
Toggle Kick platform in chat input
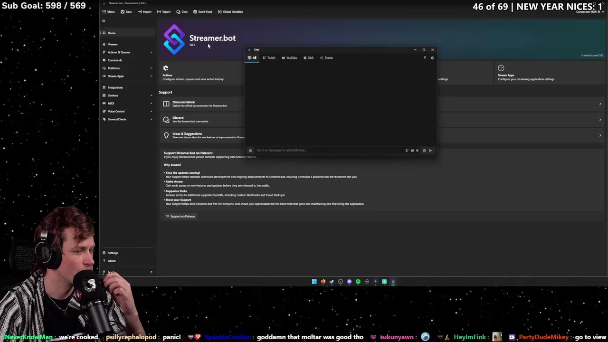[418, 151]
